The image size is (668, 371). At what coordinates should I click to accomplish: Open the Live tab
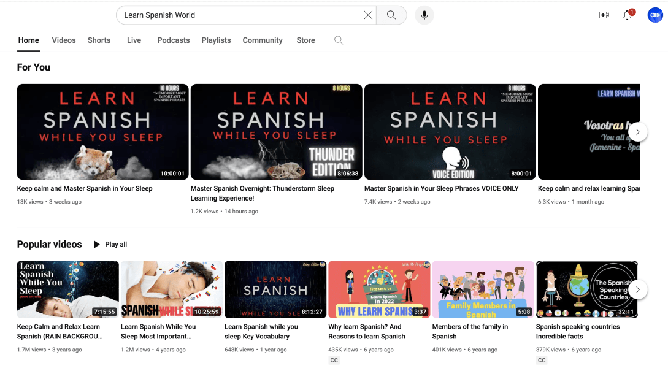click(134, 40)
